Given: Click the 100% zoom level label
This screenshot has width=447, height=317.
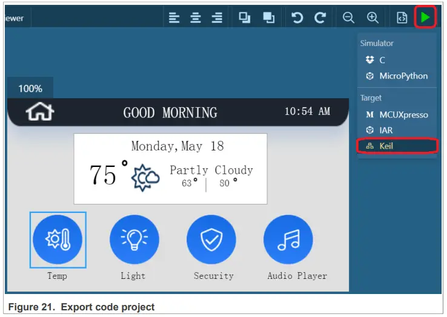Looking at the screenshot, I should [x=30, y=88].
